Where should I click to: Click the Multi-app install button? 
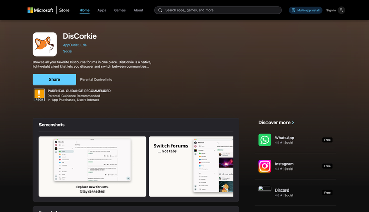pos(305,10)
